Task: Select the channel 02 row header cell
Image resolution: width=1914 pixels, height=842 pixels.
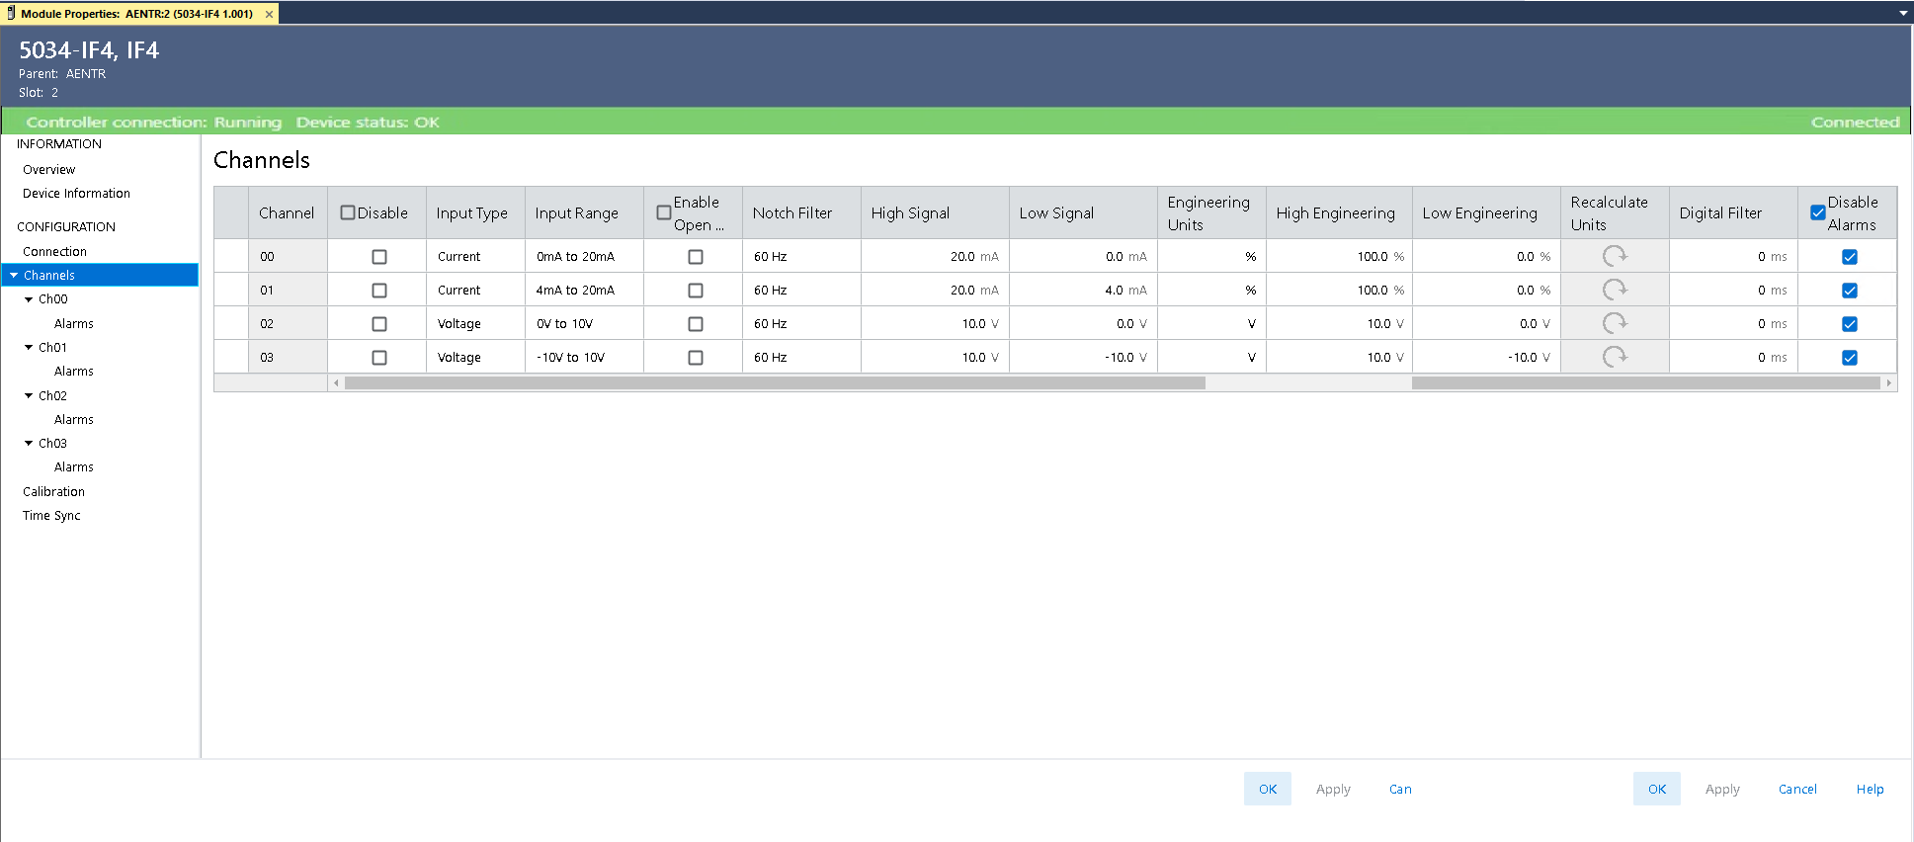Action: [231, 323]
